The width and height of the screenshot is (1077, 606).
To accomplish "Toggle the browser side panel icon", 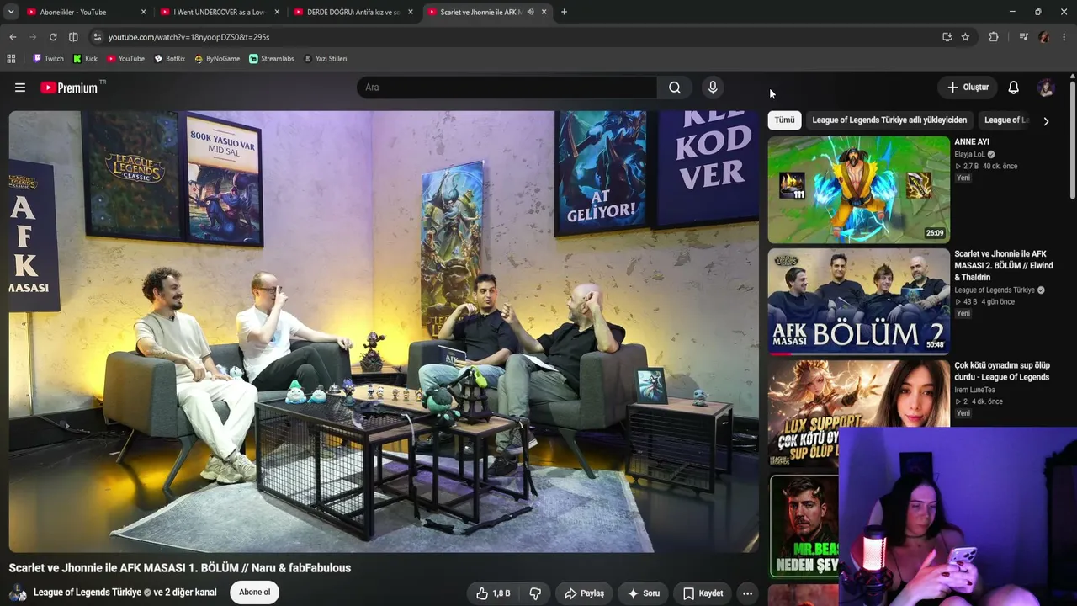I will tap(73, 37).
